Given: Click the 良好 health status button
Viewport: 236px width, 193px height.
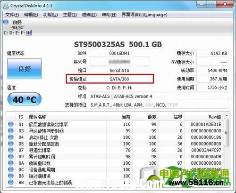Looking at the screenshot, I should click(x=25, y=69).
